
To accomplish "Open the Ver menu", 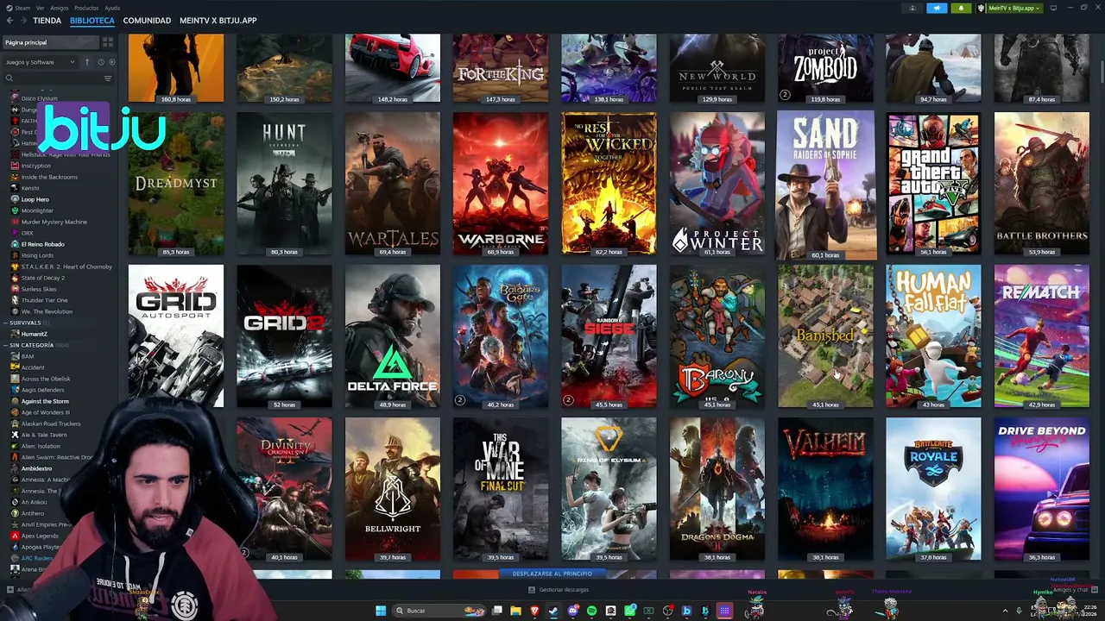I will [41, 8].
